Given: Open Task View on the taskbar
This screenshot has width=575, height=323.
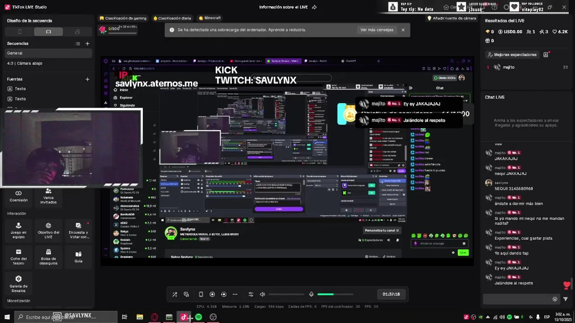Looking at the screenshot, I should tap(124, 317).
